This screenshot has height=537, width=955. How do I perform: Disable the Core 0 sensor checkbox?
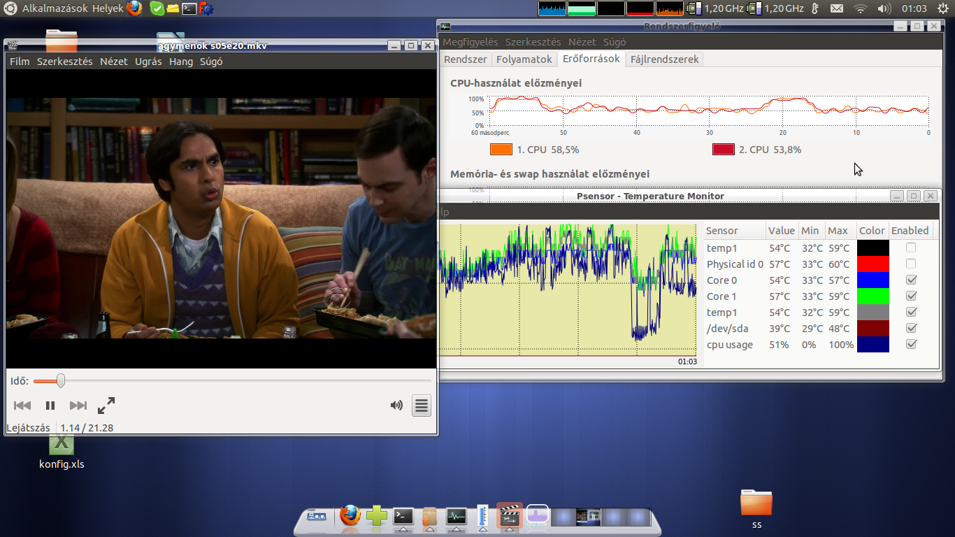[911, 280]
